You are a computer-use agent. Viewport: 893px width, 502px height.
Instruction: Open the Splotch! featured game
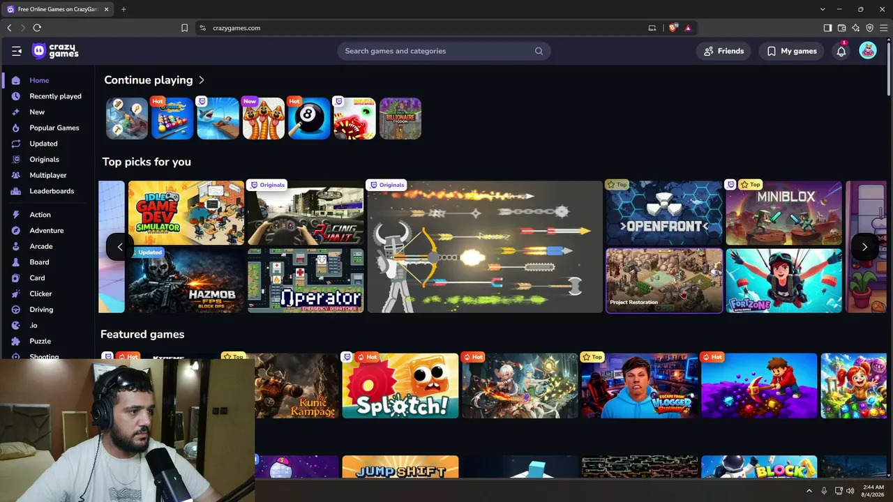click(x=400, y=386)
